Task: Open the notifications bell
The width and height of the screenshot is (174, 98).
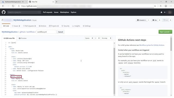Action: (x=161, y=12)
